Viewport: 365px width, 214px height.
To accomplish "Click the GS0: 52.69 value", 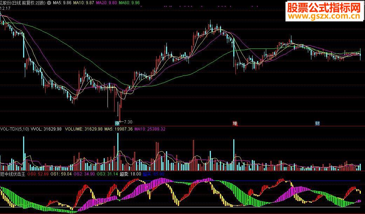I will (38, 174).
